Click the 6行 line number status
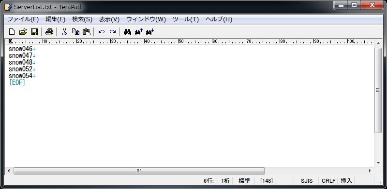Viewport: 387px width, 189px height. click(208, 181)
